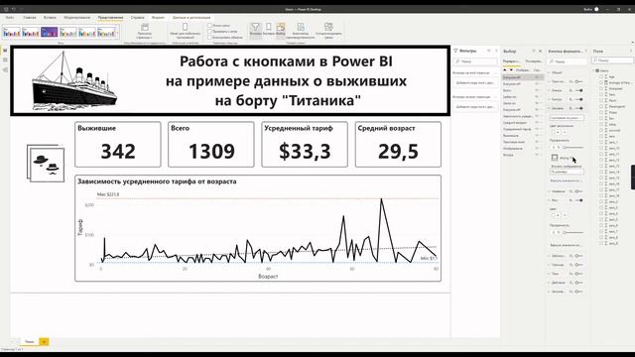Viewport: 635px width, 357px height.
Task: Open the Справка ribbon tab
Action: pos(138,18)
